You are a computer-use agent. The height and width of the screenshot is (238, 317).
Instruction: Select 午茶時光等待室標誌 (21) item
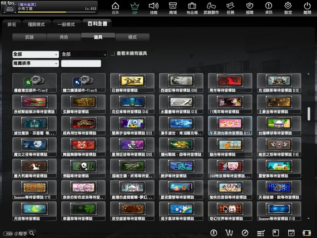pyautogui.click(x=230, y=126)
